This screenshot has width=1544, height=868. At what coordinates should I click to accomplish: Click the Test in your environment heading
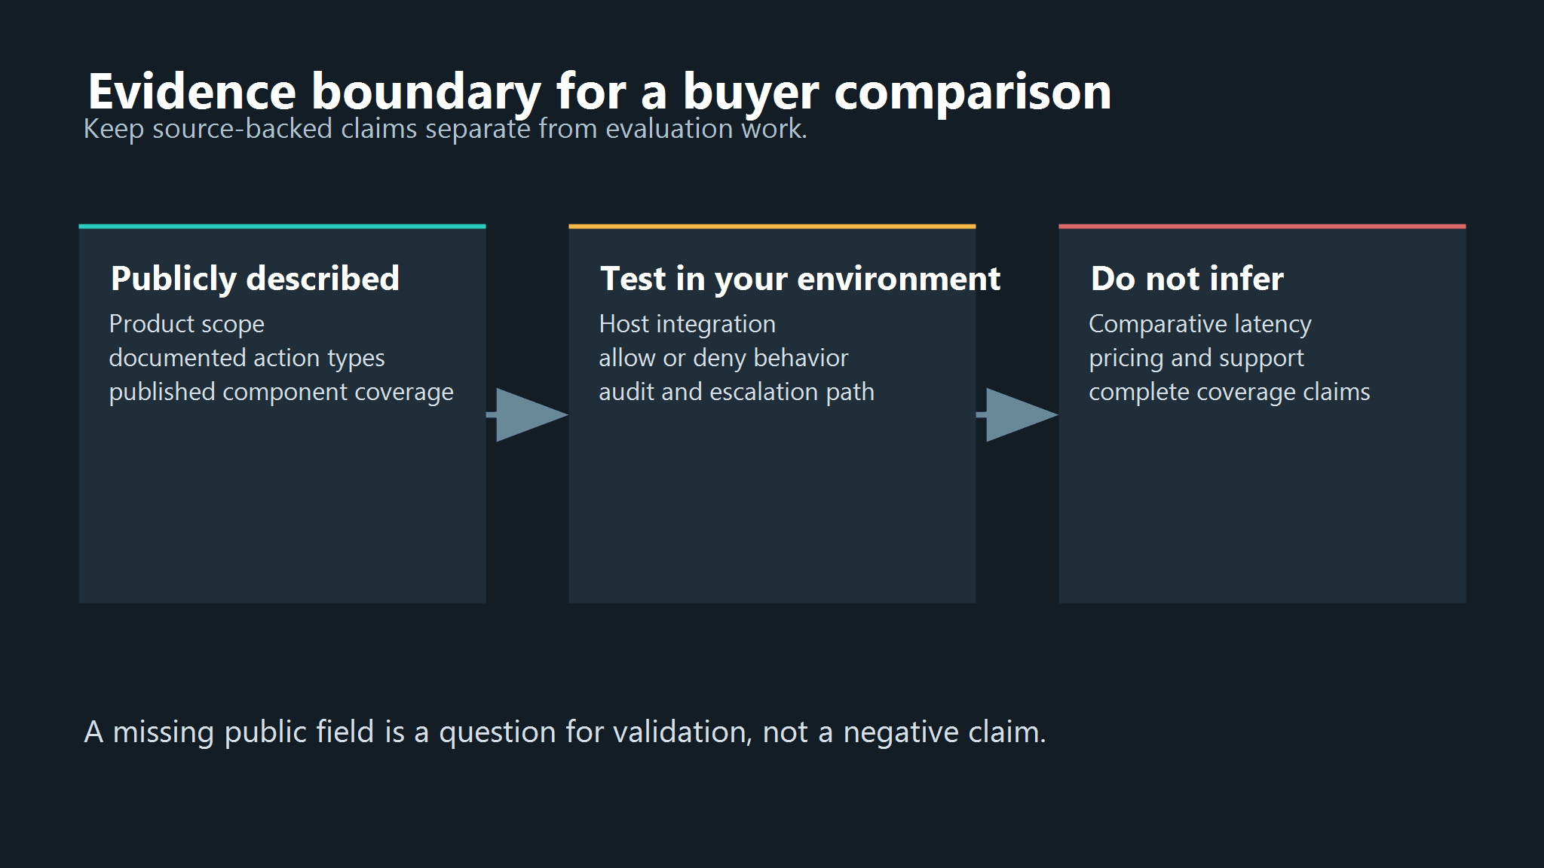pyautogui.click(x=800, y=279)
